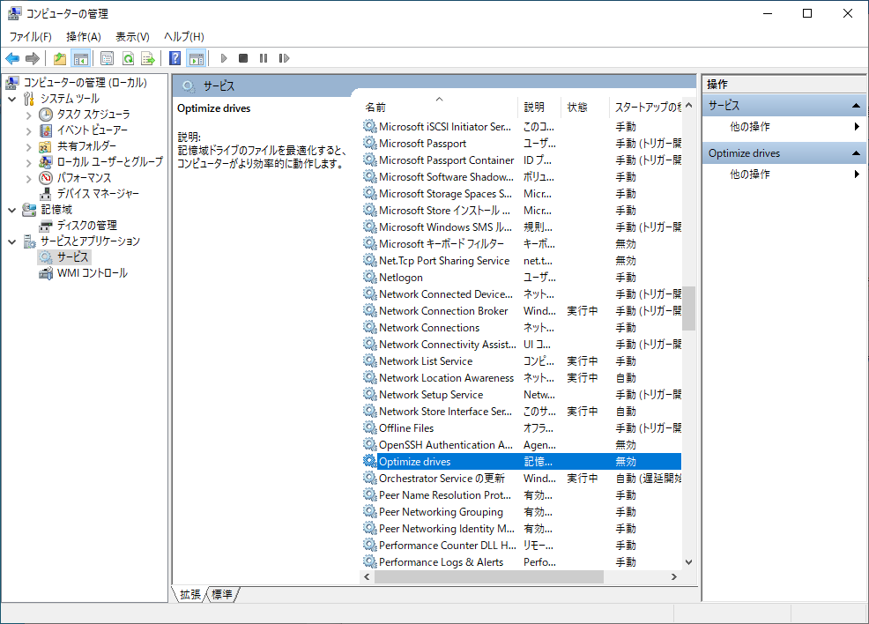This screenshot has width=869, height=624.
Task: Switch to the 拡張 tab
Action: tap(190, 595)
